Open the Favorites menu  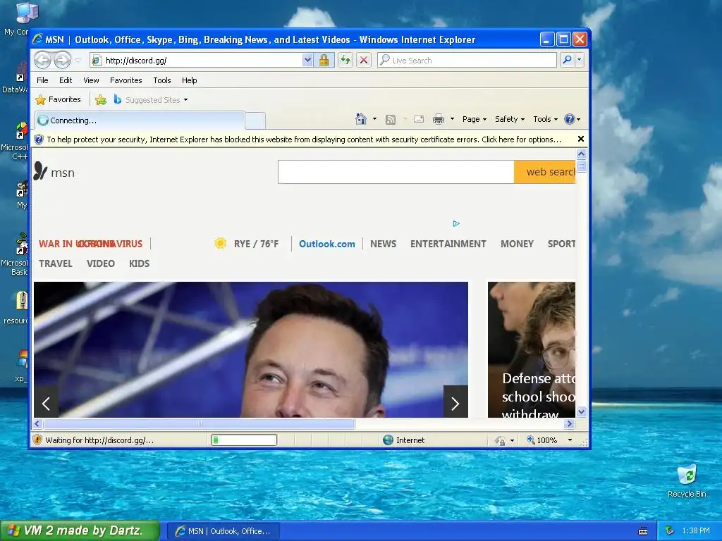tap(126, 80)
